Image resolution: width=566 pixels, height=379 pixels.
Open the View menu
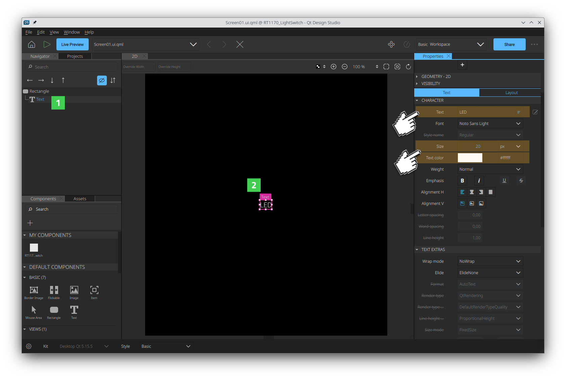[x=54, y=32]
